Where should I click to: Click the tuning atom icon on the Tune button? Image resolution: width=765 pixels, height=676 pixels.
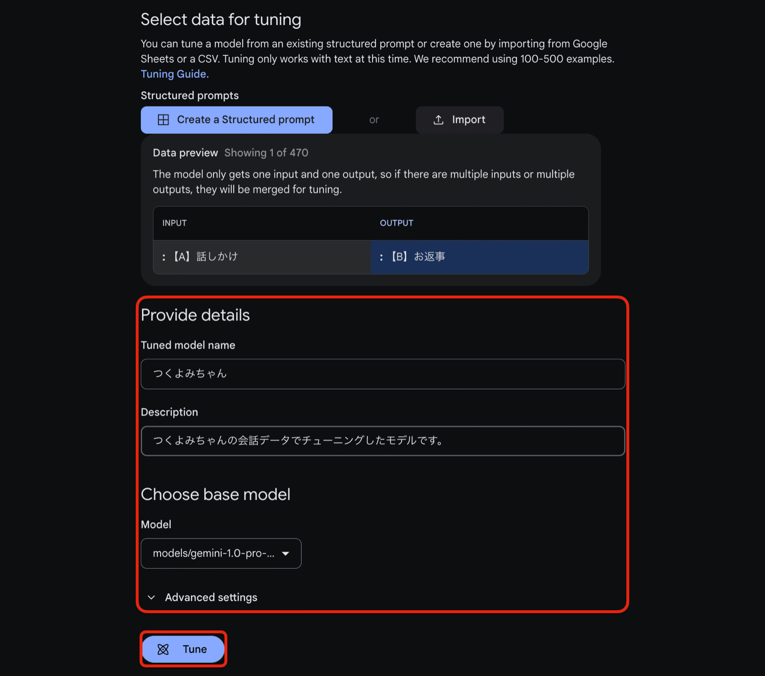[x=163, y=649]
